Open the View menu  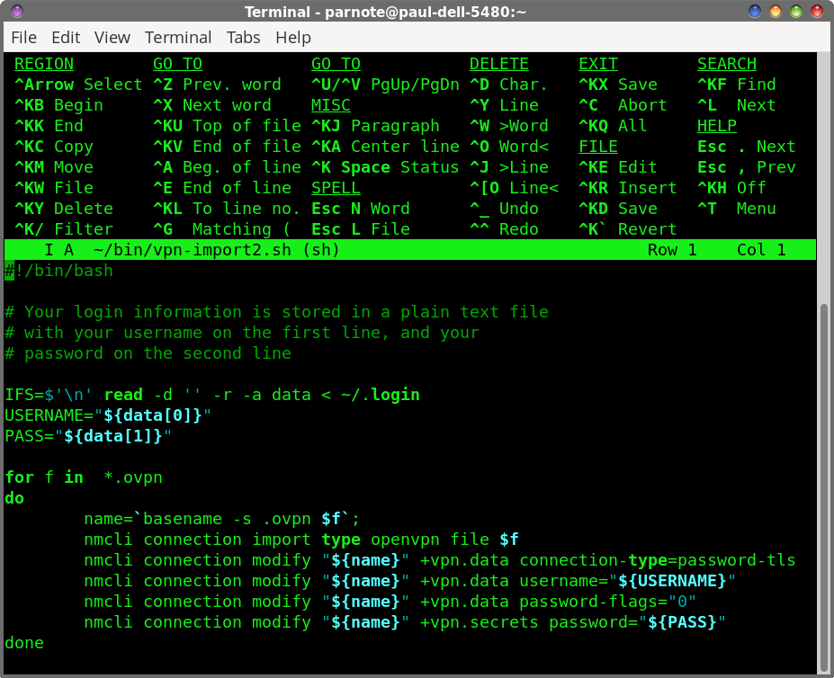112,38
